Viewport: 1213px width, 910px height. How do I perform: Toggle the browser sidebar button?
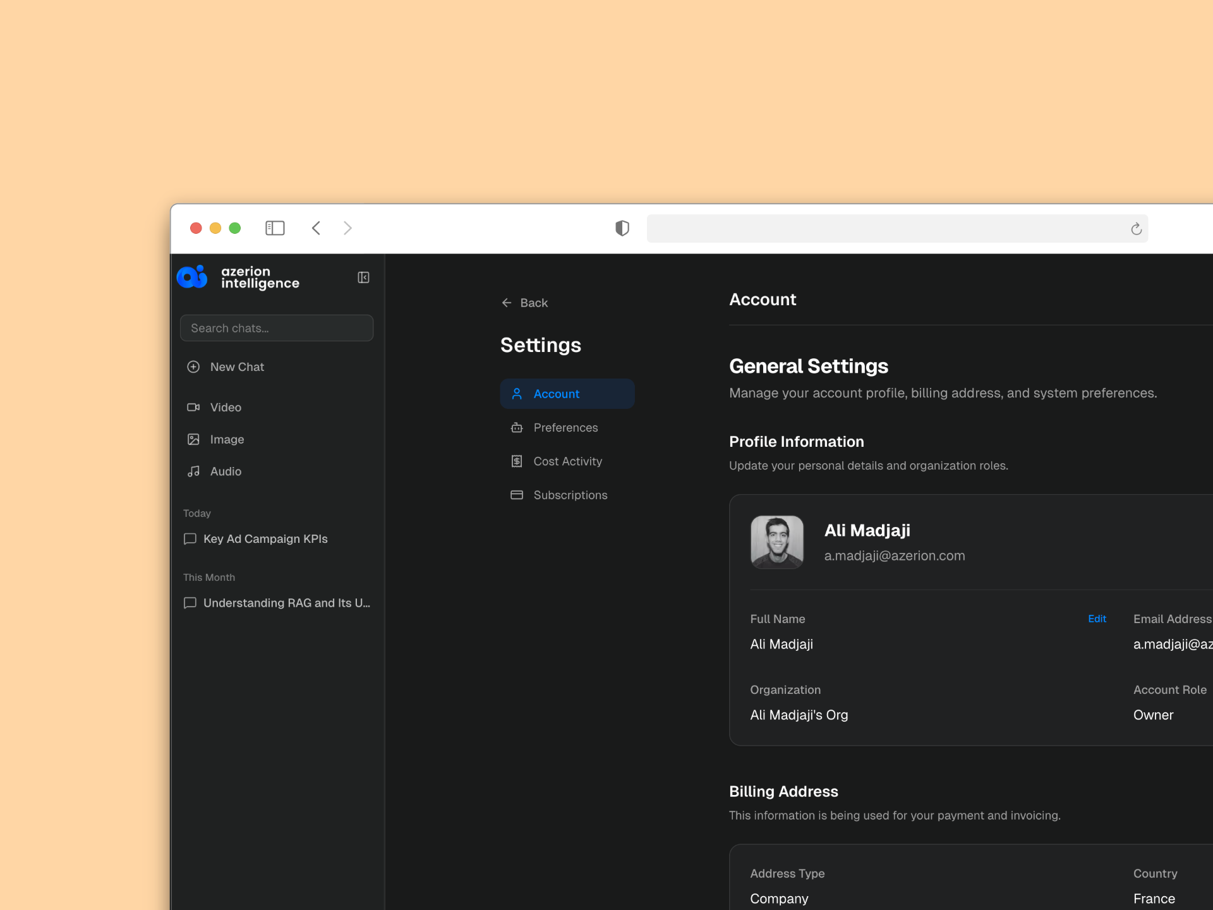[x=275, y=228]
